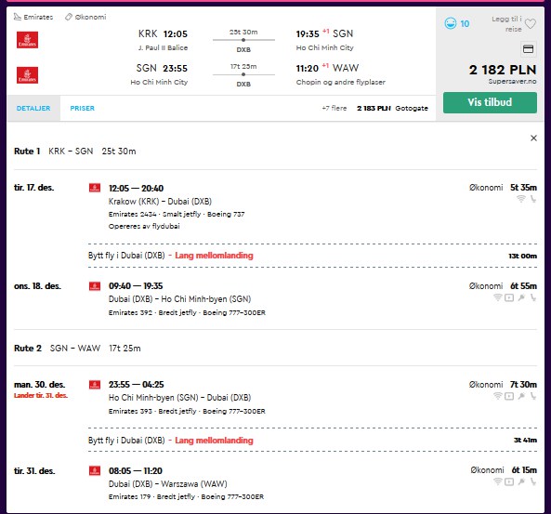
Task: Click Chopin og andre flyplasser airport text
Action: point(340,82)
